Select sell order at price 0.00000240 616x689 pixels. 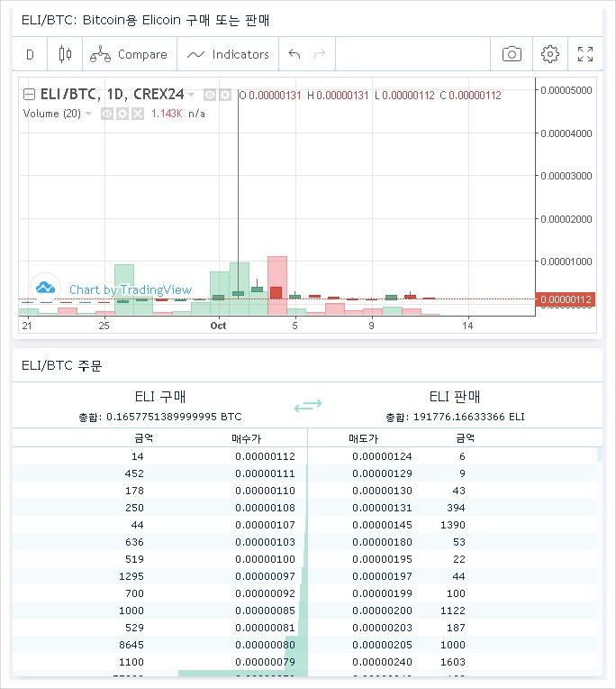click(452, 662)
